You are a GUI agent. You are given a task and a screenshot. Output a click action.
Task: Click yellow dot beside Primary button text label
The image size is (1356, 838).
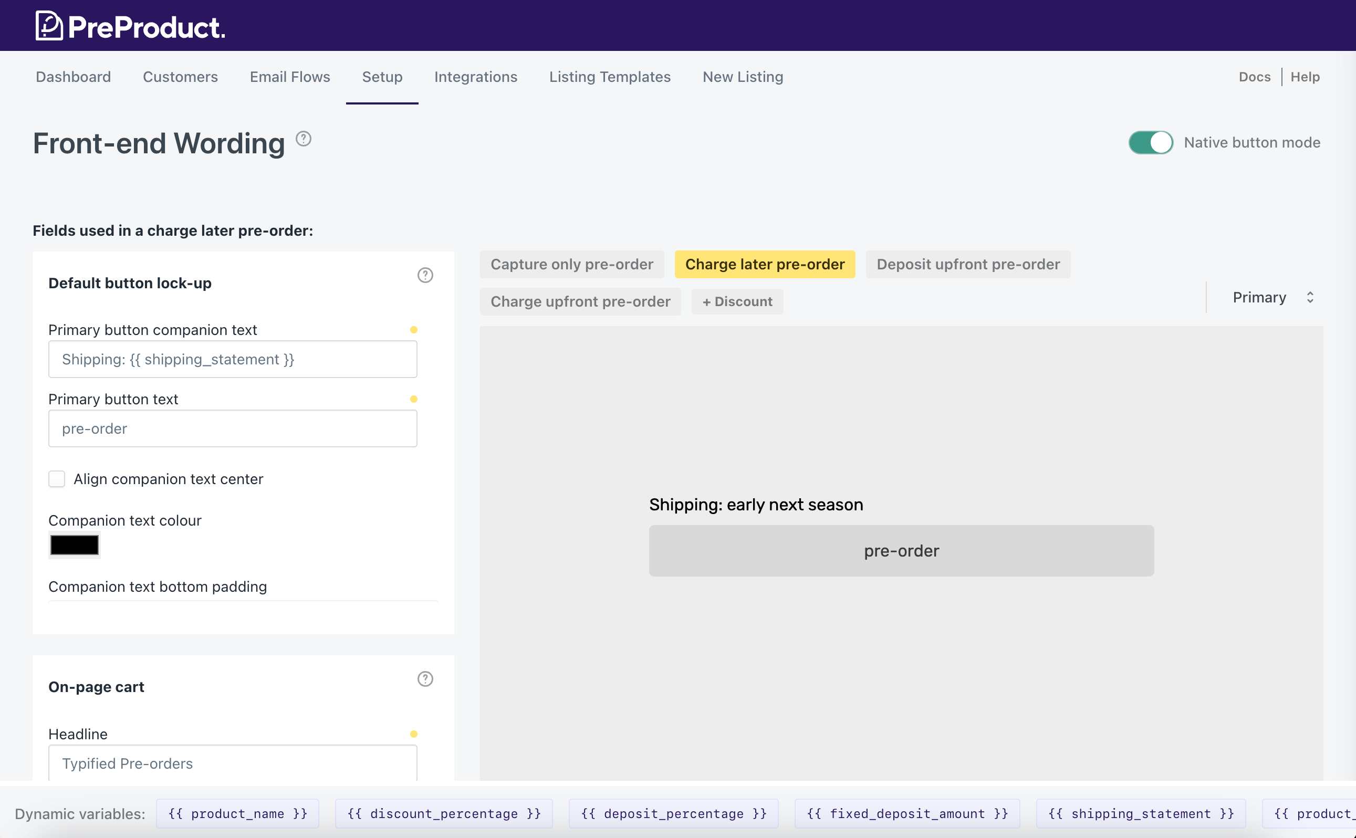coord(413,399)
